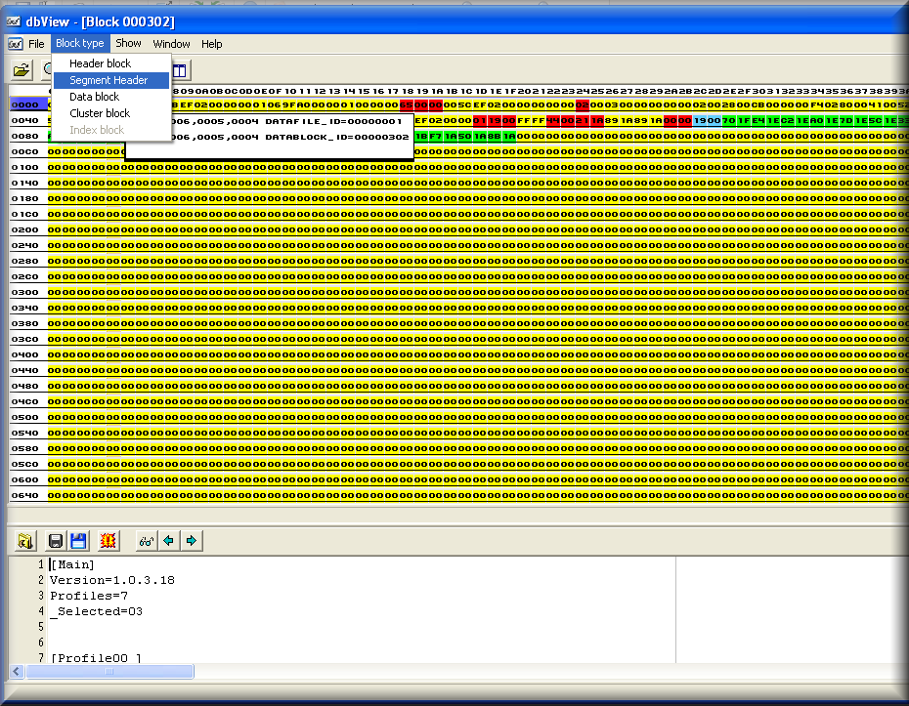Click the open folder icon in top toolbar
The width and height of the screenshot is (909, 706).
tap(22, 69)
